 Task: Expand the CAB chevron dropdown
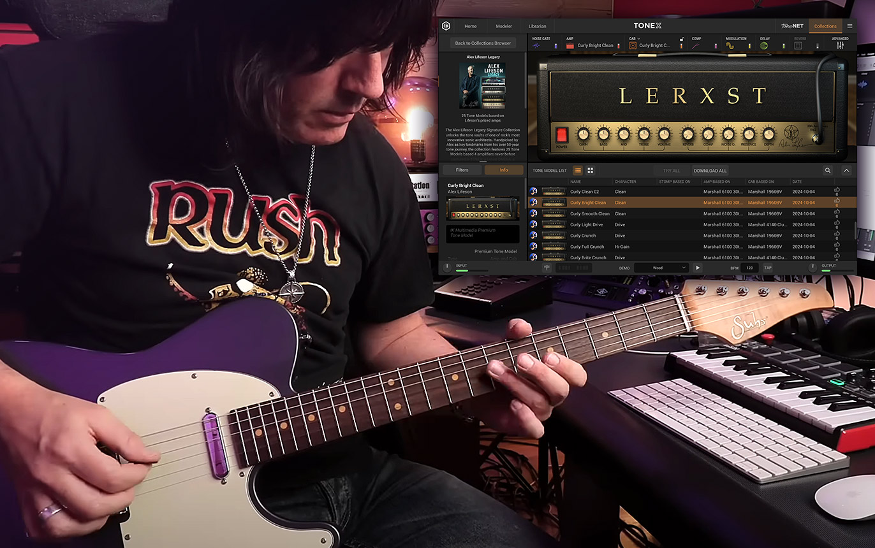tap(640, 39)
